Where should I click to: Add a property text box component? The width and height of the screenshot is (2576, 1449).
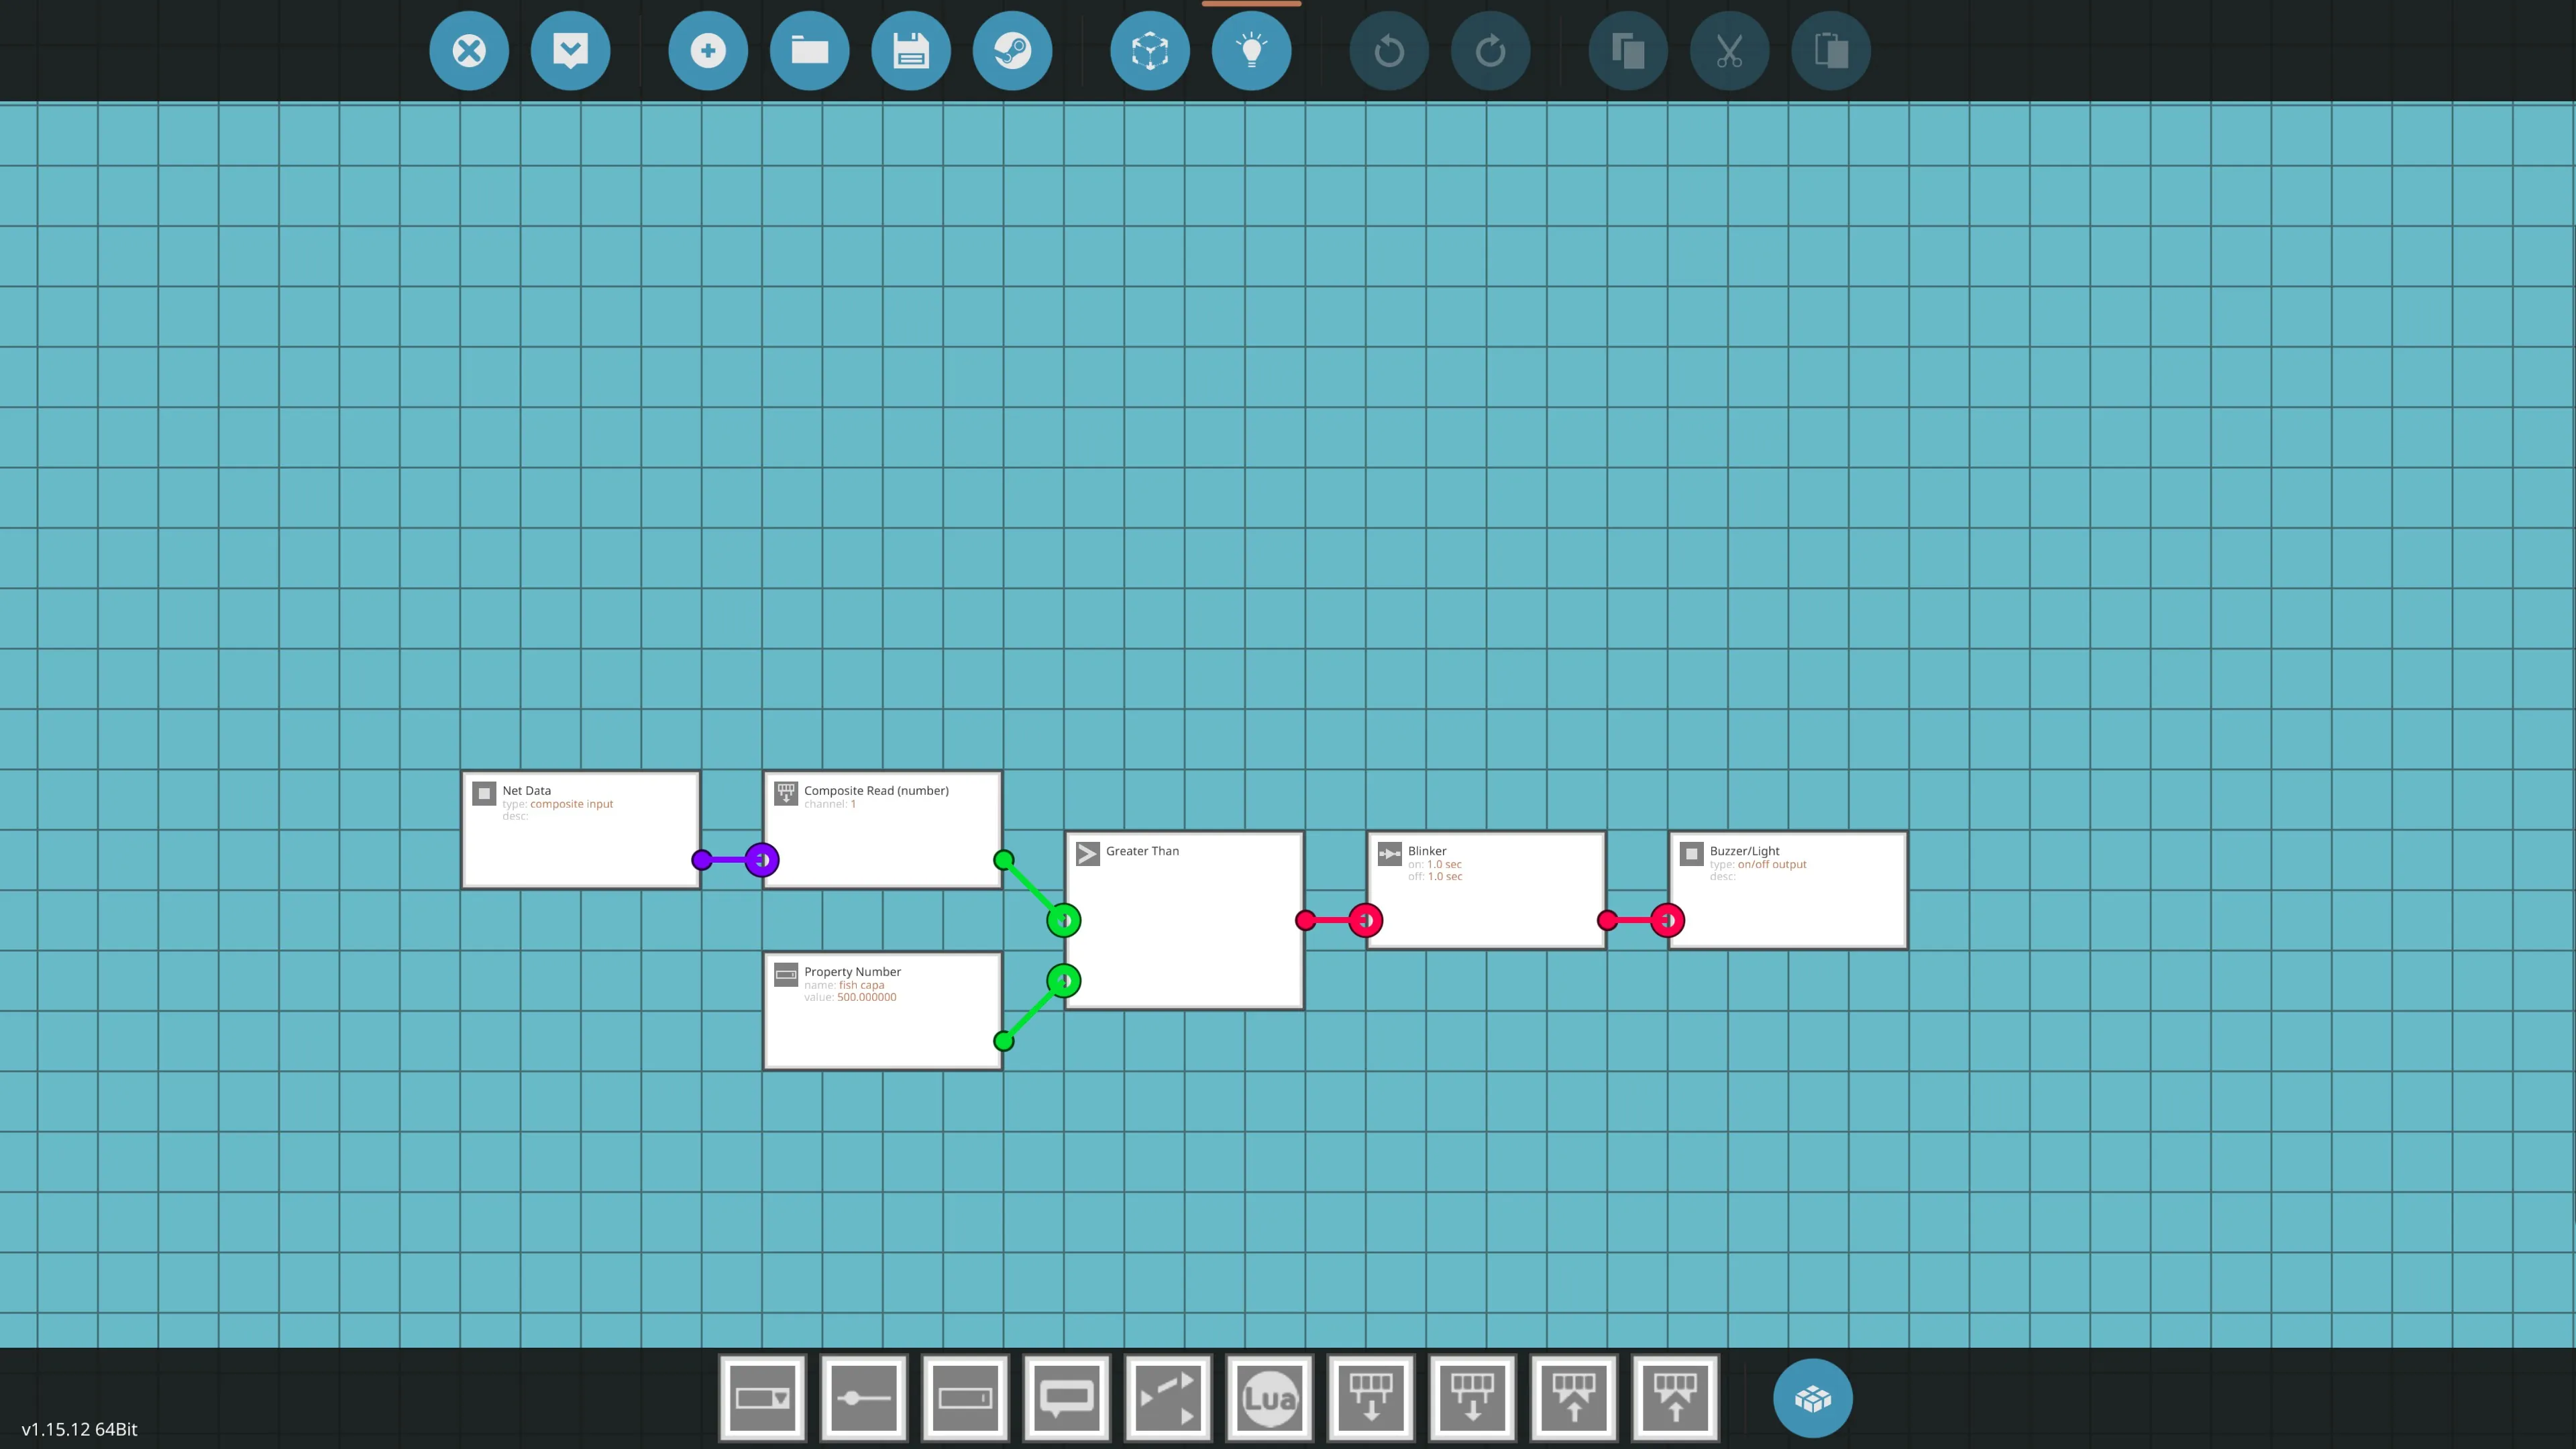coord(965,1397)
